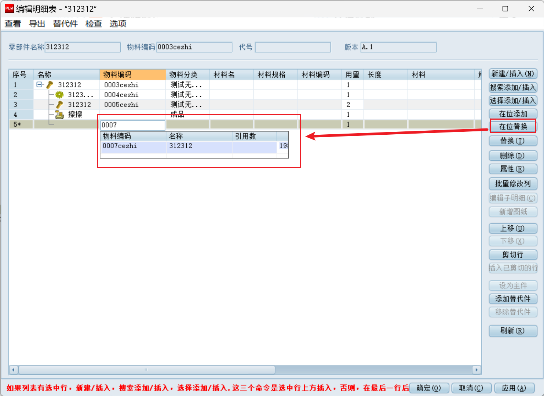Click the green gear icon in row 2
Screen dimensions: 544x396
click(x=59, y=95)
